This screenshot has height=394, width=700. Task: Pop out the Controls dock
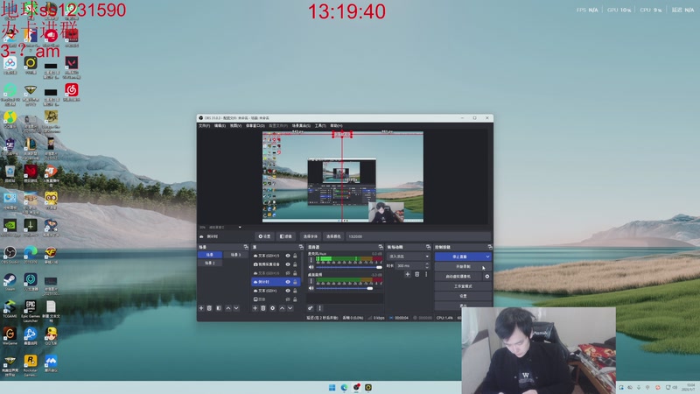(490, 247)
